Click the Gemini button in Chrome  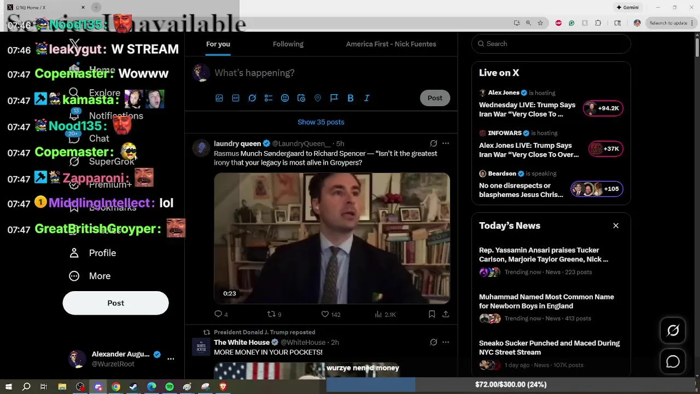click(627, 7)
